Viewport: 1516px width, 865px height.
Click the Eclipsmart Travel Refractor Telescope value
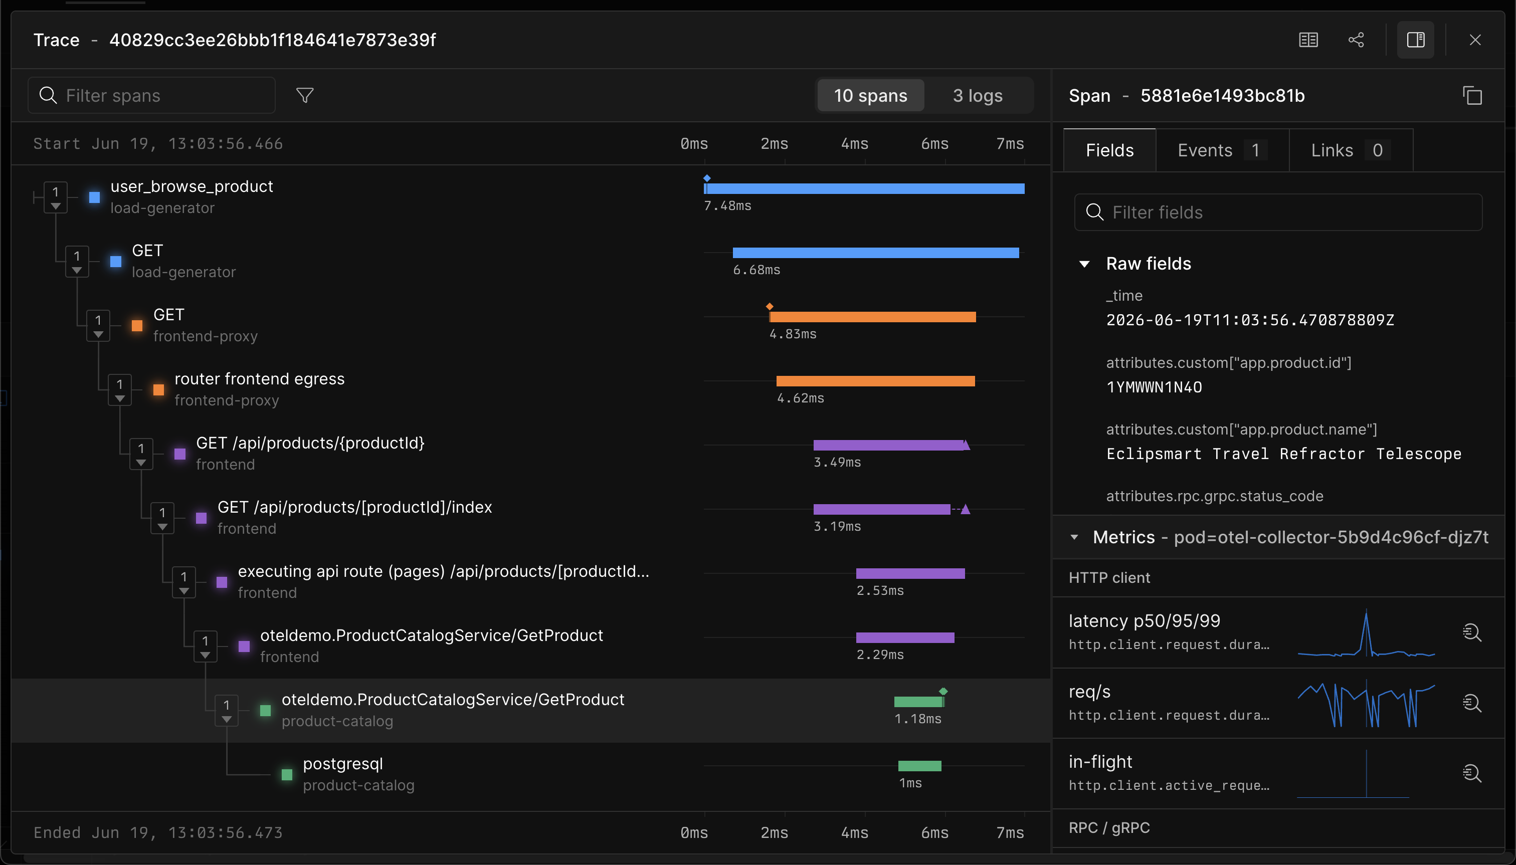[1284, 454]
